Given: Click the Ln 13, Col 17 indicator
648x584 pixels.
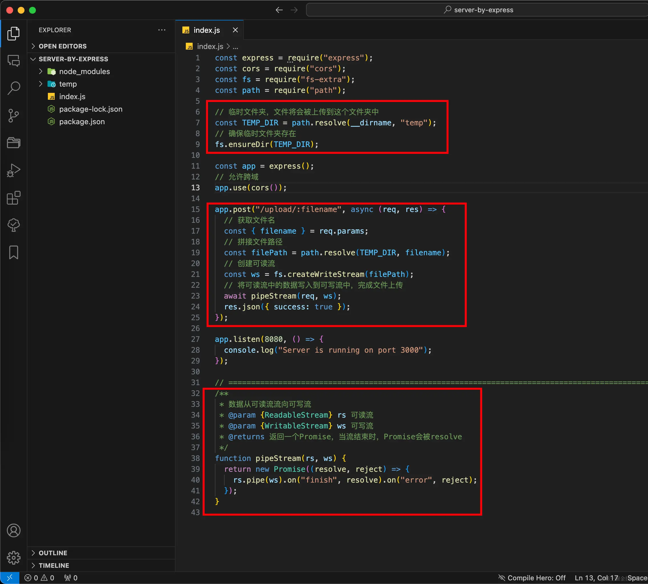Looking at the screenshot, I should [596, 578].
